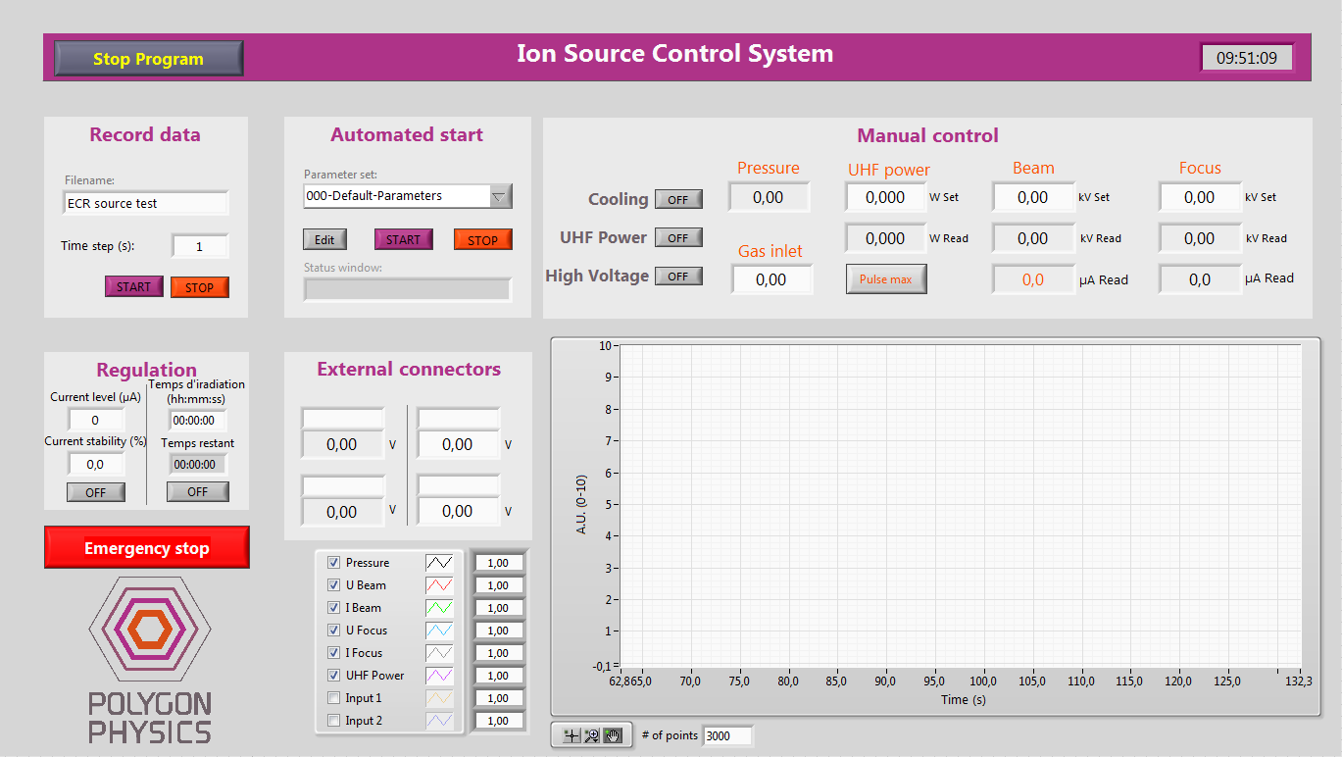
Task: Click the Time step (s) input field
Action: click(200, 246)
